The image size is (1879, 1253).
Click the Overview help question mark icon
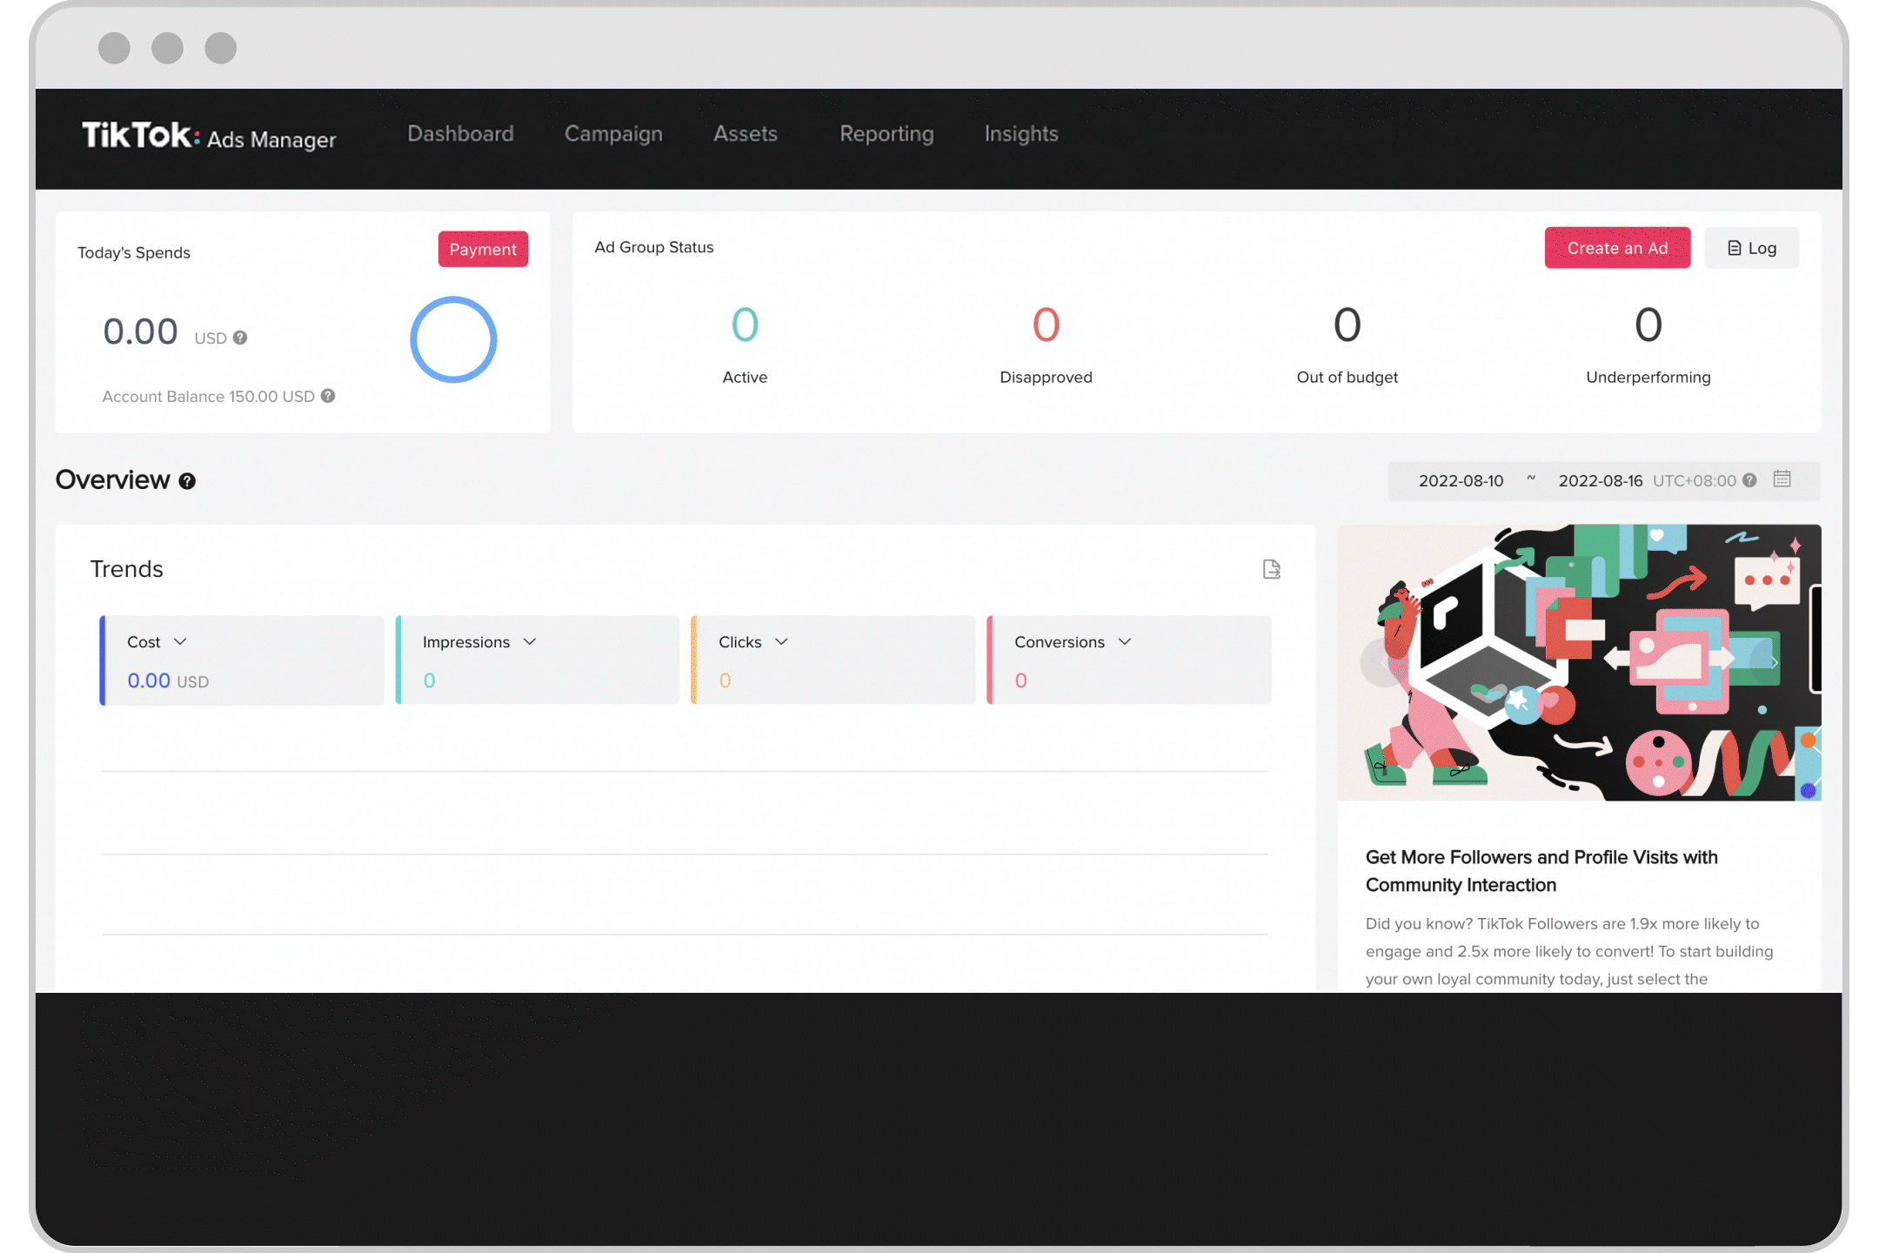(x=193, y=481)
